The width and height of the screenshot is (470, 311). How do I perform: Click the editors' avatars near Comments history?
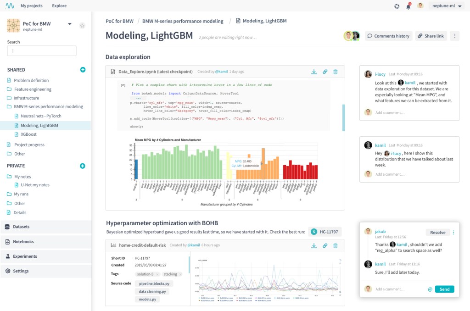[352, 36]
